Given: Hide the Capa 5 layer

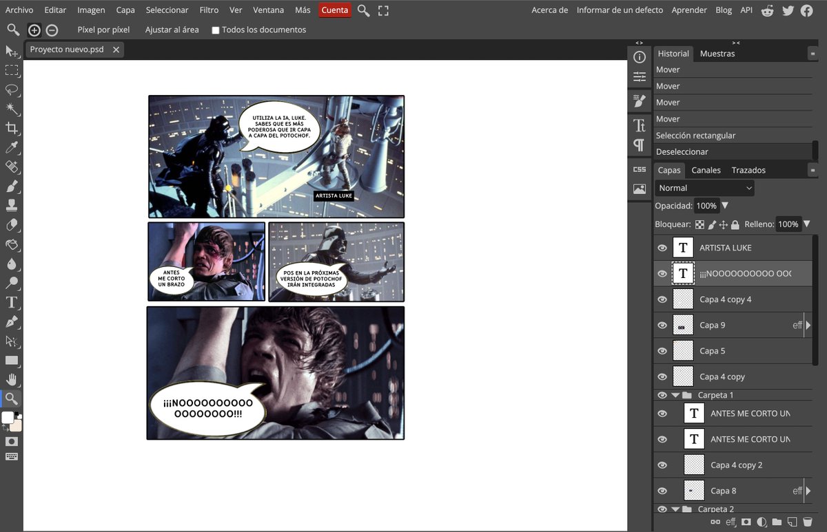Looking at the screenshot, I should point(662,351).
